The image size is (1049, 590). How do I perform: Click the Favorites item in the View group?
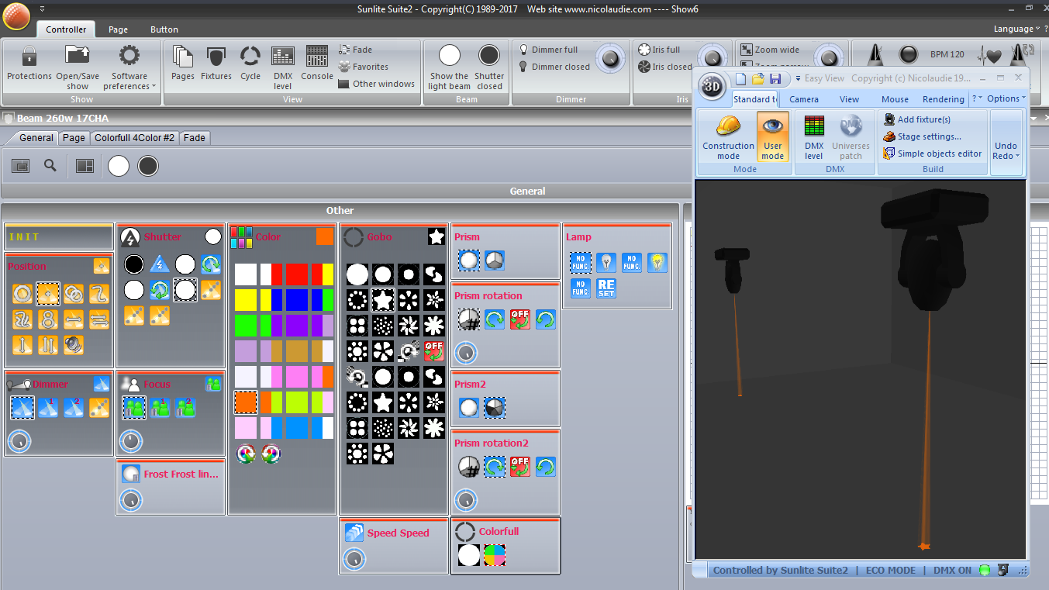coord(364,67)
